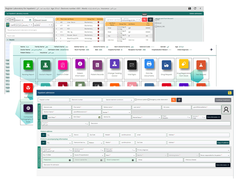Open the Nursing Report tile
The width and height of the screenshot is (239, 185).
pos(28,69)
